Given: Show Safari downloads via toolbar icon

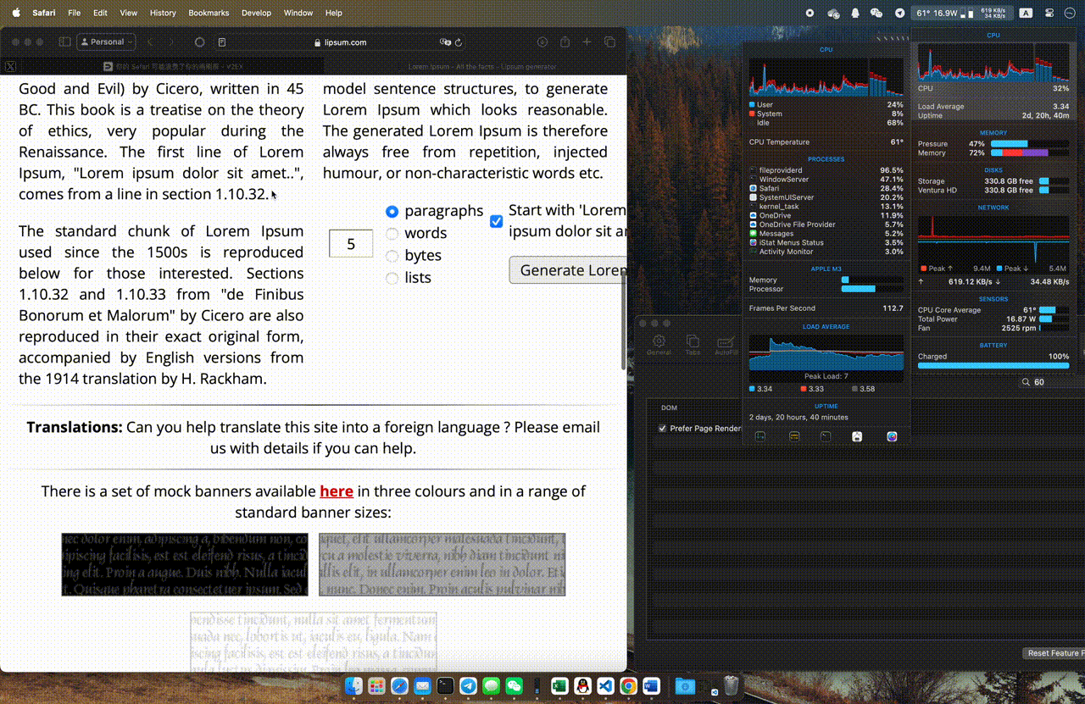Looking at the screenshot, I should pos(542,42).
